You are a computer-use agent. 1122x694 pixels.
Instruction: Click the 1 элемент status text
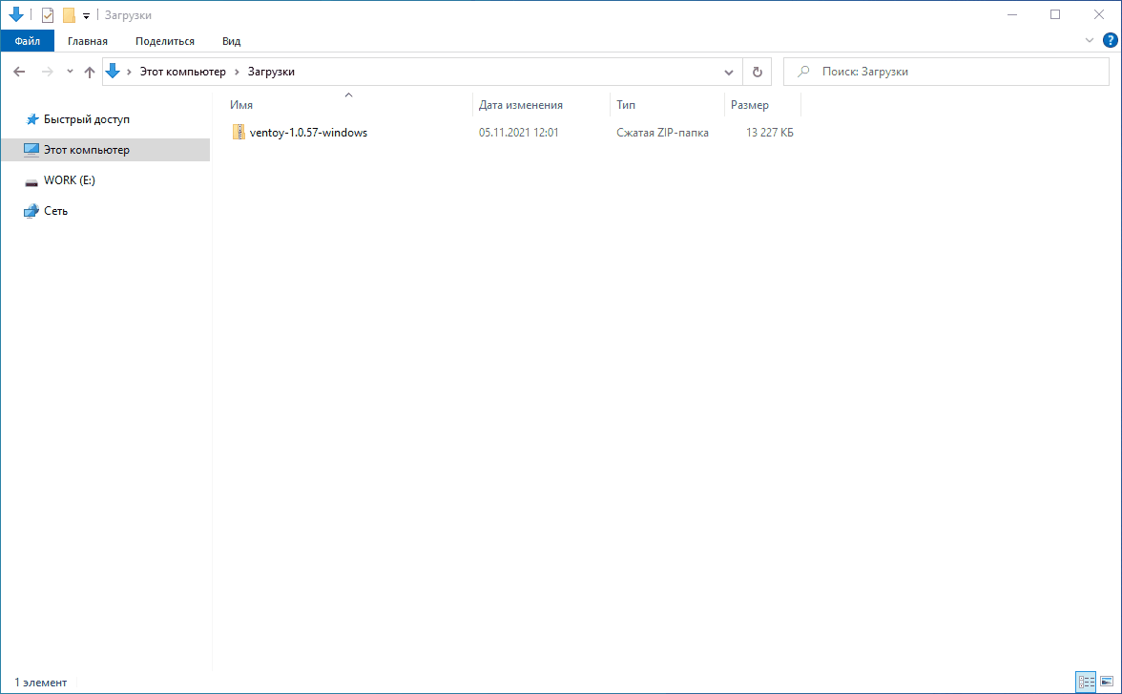click(41, 683)
